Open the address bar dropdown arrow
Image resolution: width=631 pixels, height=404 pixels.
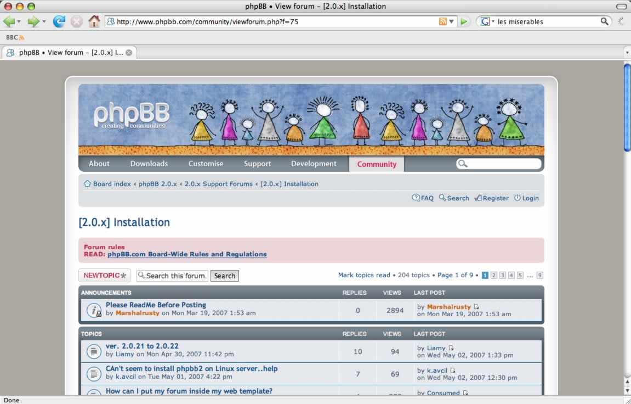pos(452,22)
